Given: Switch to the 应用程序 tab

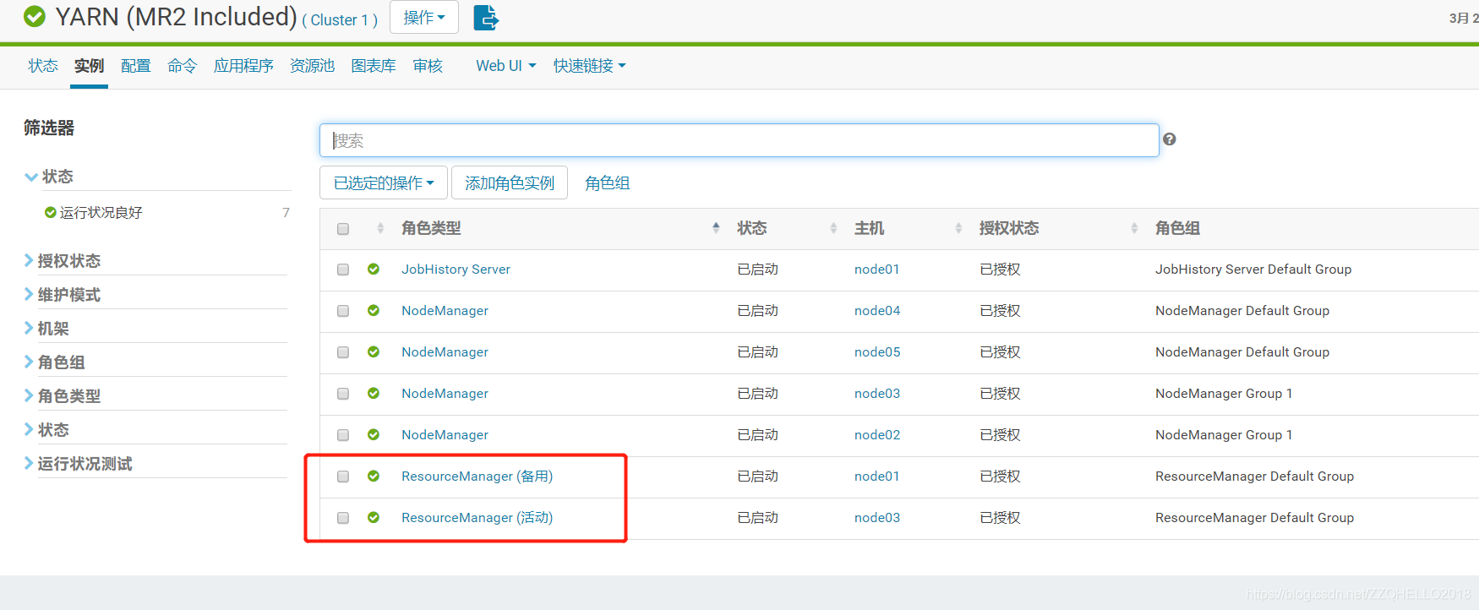Looking at the screenshot, I should coord(243,65).
